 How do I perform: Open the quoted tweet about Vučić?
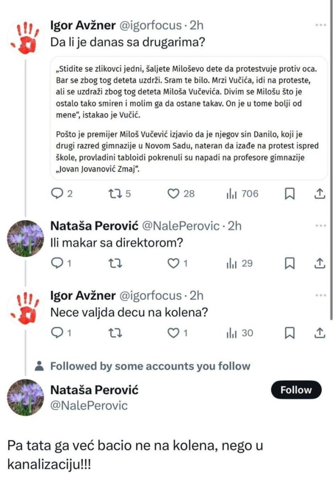click(189, 118)
